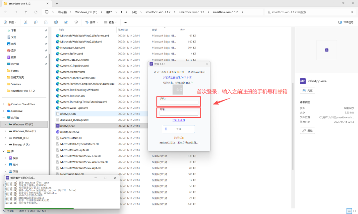Screen dimensions: 358x214
Task: Click the 手机 phone number input field
Action: tap(179, 103)
